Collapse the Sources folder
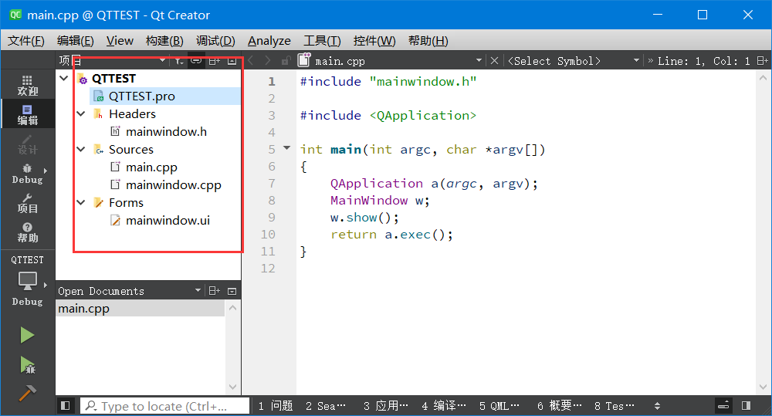 coord(81,149)
